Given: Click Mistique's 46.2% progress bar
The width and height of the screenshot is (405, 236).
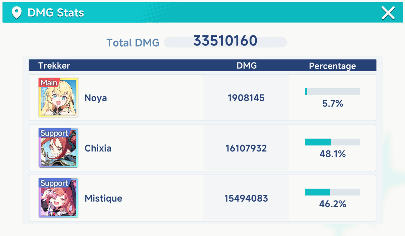Looking at the screenshot, I should tap(332, 192).
